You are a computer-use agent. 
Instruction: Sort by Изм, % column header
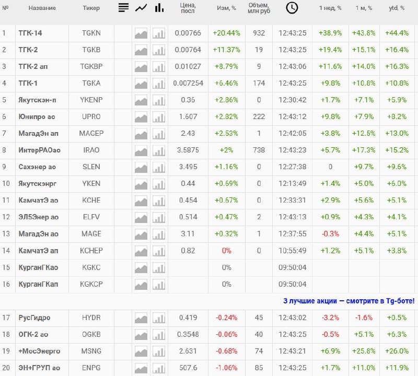pos(226,8)
